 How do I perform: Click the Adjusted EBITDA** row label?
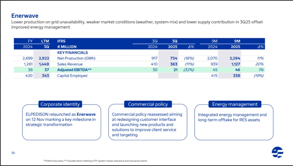(x=74, y=70)
